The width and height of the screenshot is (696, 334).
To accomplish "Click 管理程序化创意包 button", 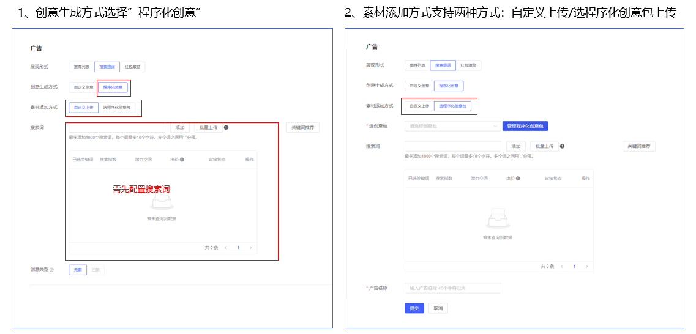I will click(x=525, y=126).
